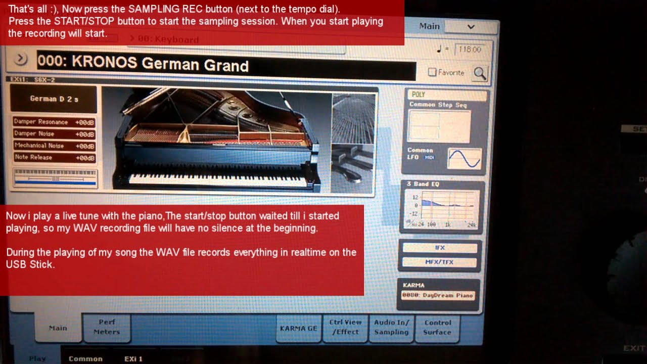
Task: Open the Common Step Seq graphic
Action: tap(439, 127)
